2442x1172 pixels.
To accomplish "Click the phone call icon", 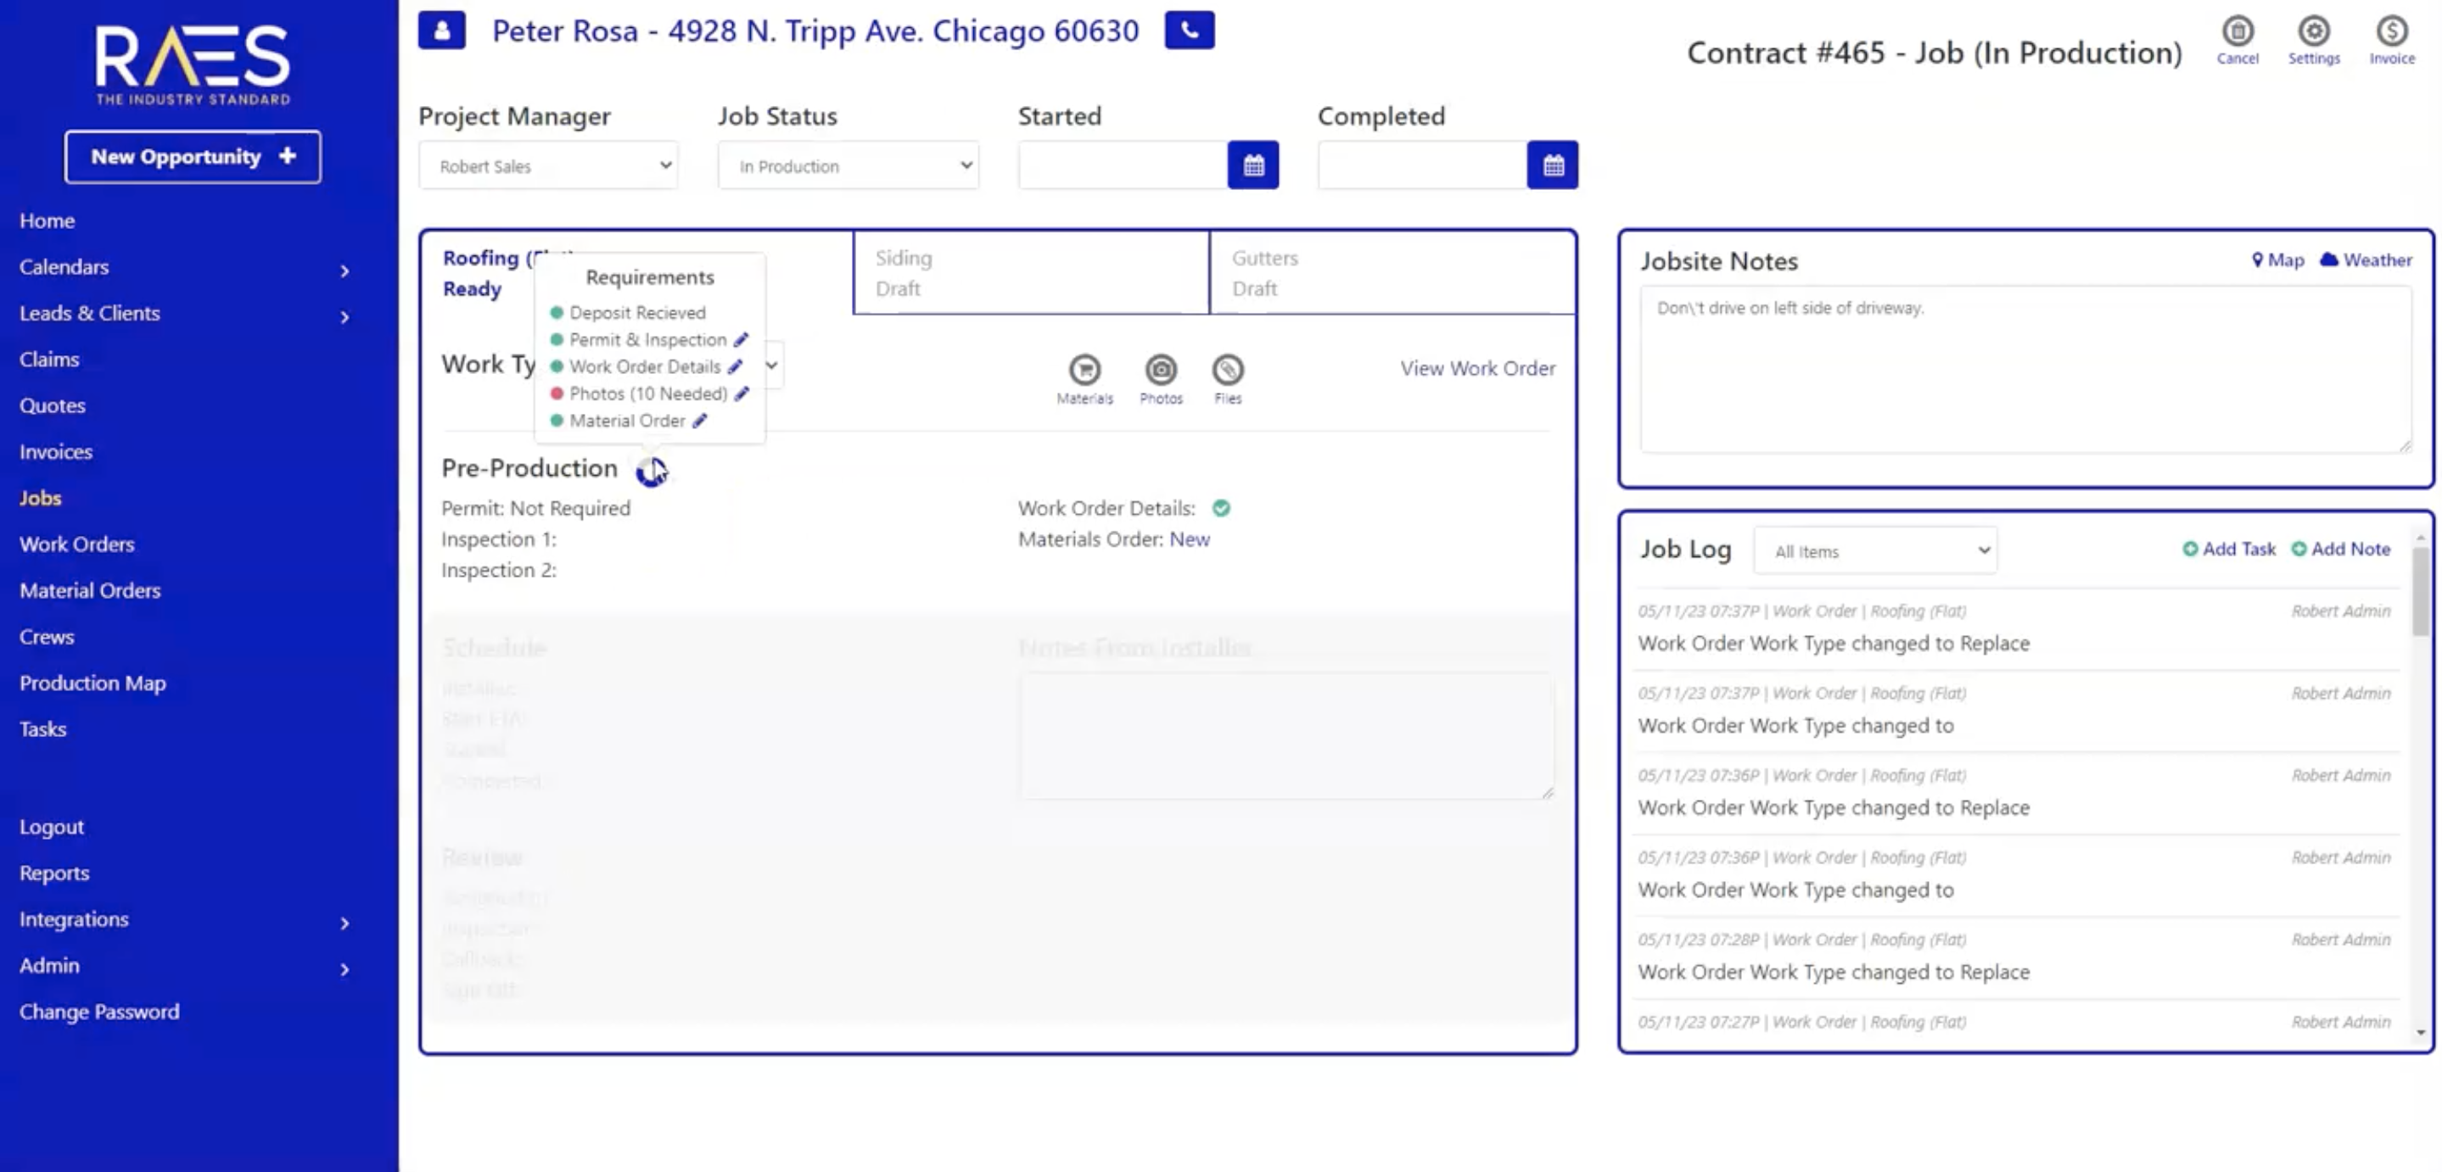I will (1189, 31).
